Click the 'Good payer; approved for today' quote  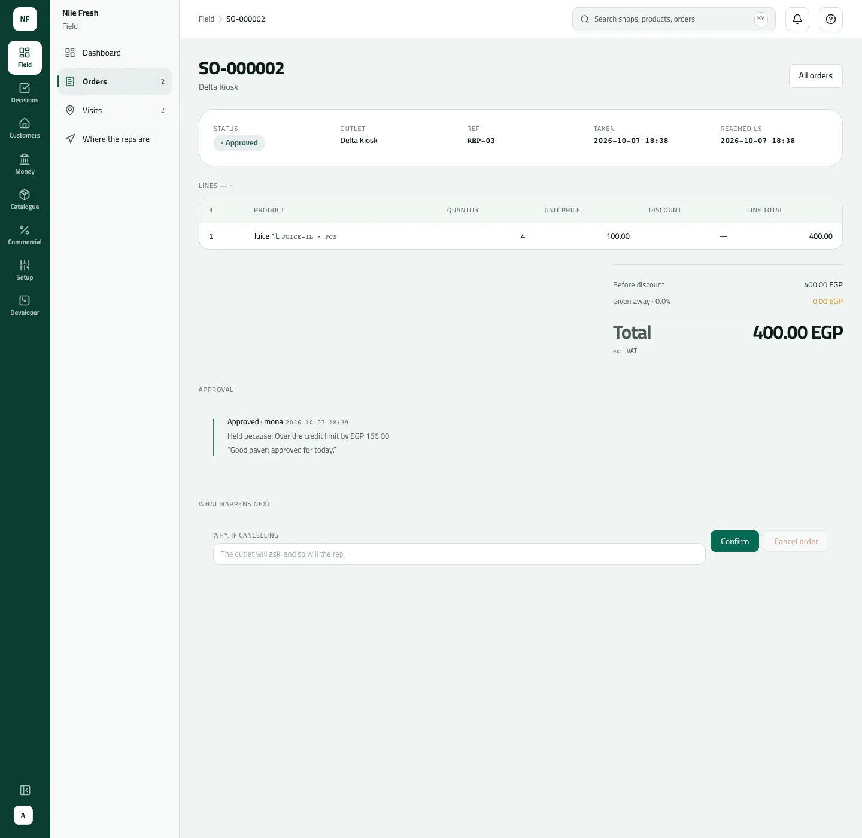click(x=282, y=450)
